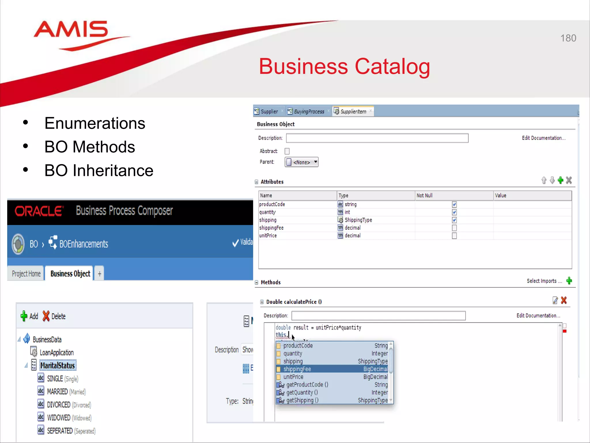This screenshot has width=590, height=443.
Task: Add attribute with green plus icon
Action: point(560,180)
